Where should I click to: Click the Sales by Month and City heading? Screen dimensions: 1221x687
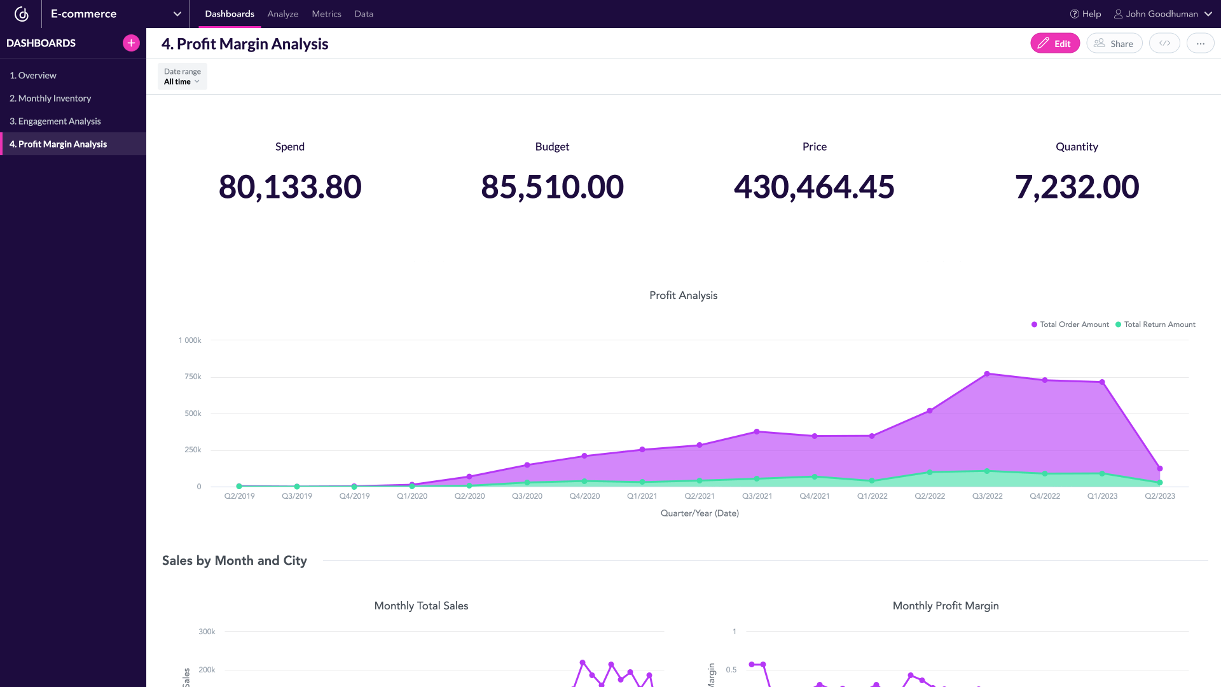pyautogui.click(x=235, y=560)
